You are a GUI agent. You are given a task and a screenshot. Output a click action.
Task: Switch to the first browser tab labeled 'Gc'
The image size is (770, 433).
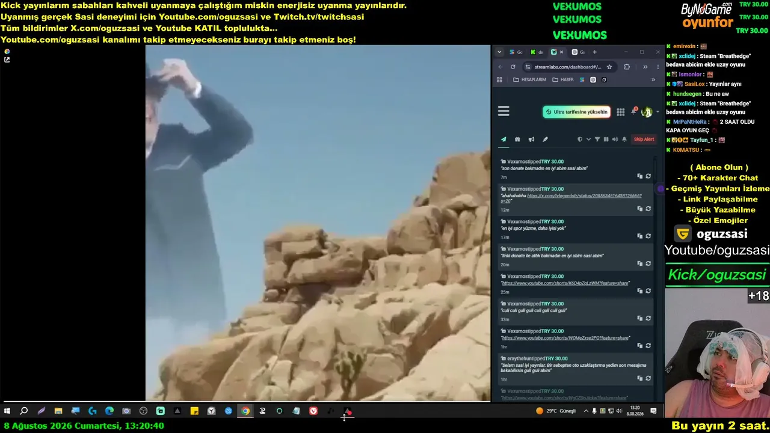click(515, 52)
